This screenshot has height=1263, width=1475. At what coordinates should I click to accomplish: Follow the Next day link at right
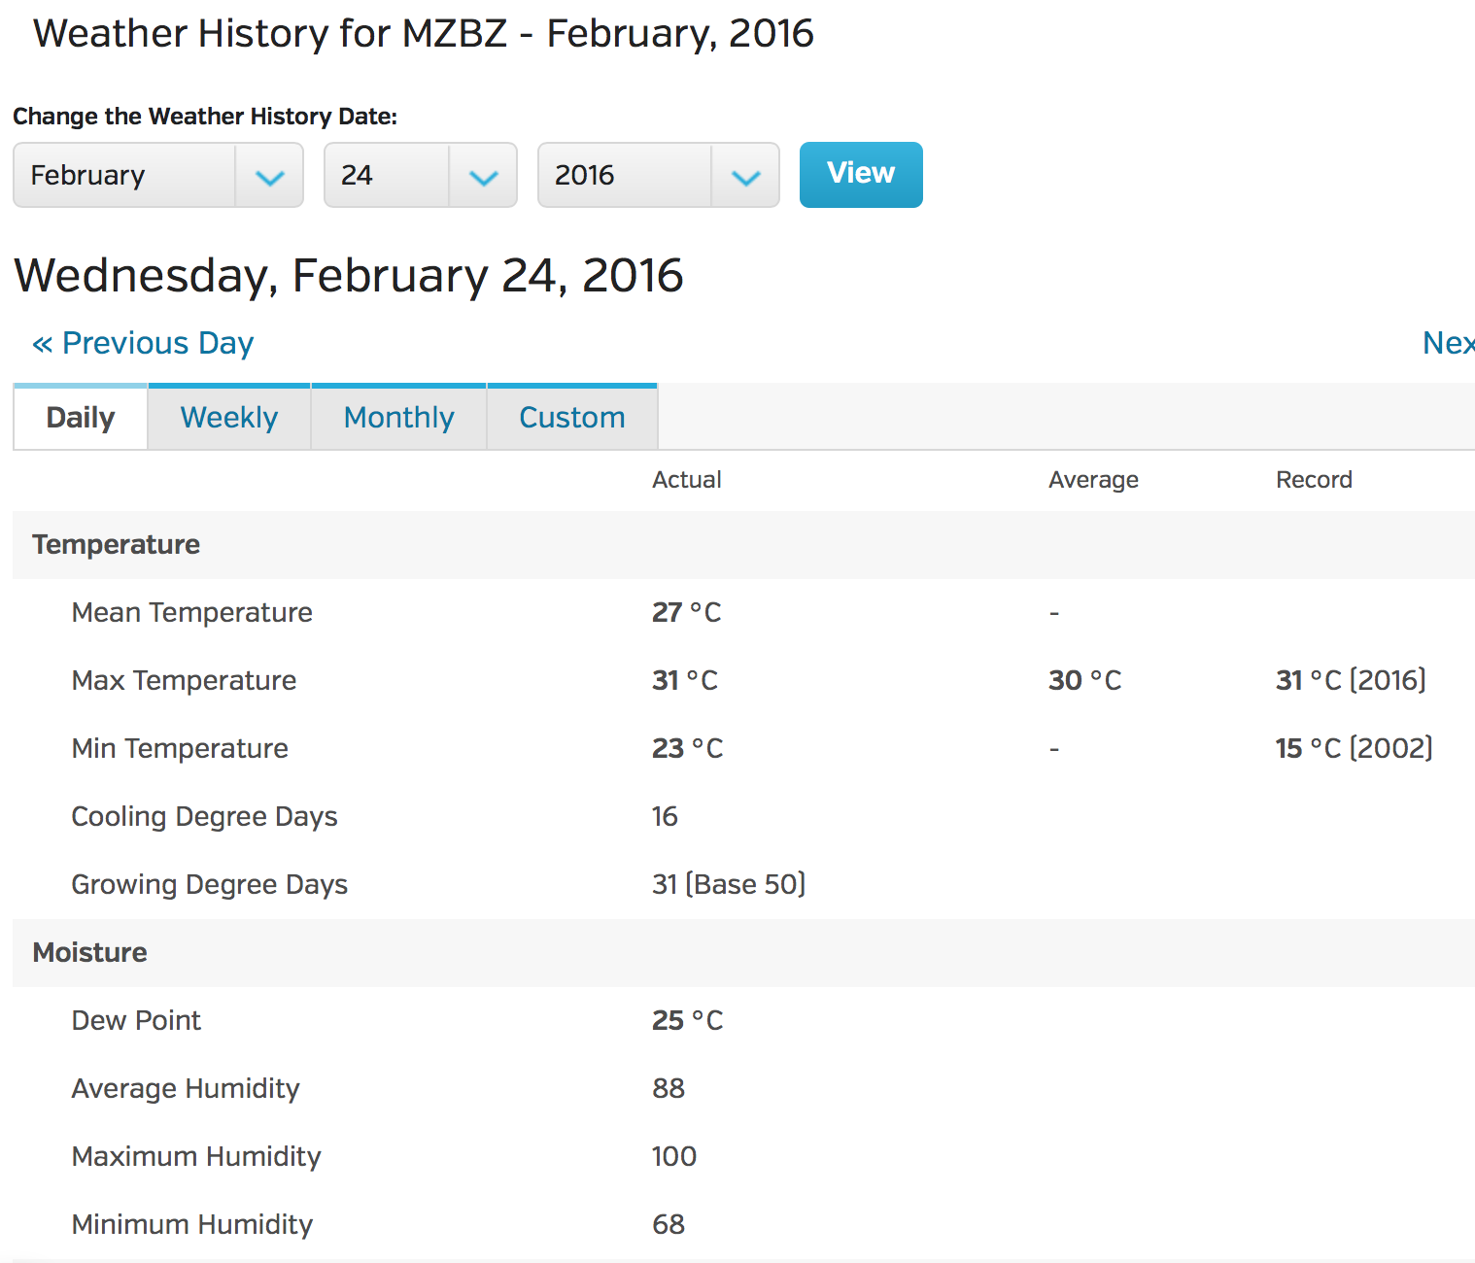tap(1448, 343)
